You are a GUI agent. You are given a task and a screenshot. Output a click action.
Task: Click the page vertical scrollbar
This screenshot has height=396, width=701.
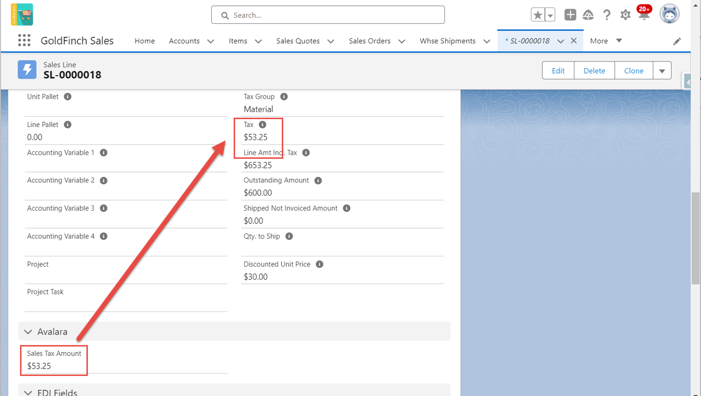(x=696, y=238)
